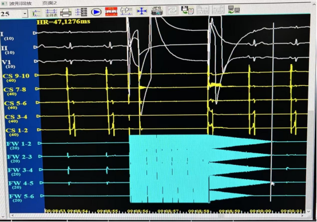Viewport: 317px width, 222px height.
Task: Click the 全体表 all-leads waveform icon
Action: pyautogui.click(x=51, y=13)
